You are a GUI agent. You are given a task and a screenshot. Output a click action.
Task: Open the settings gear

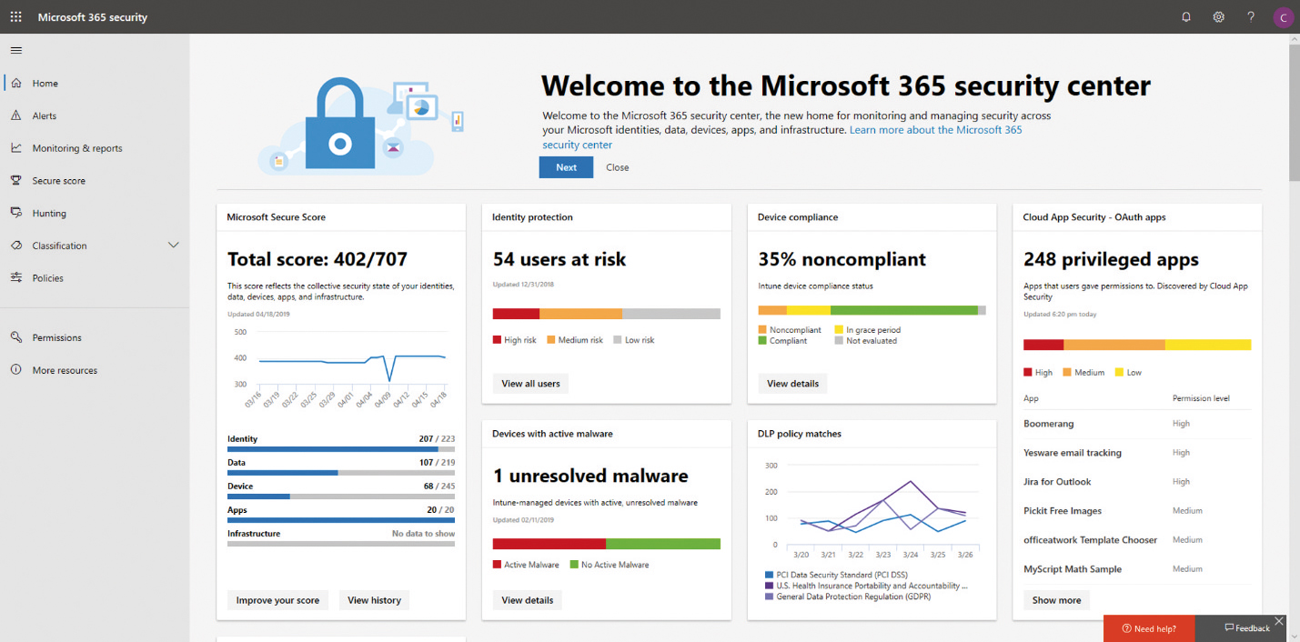click(x=1218, y=16)
